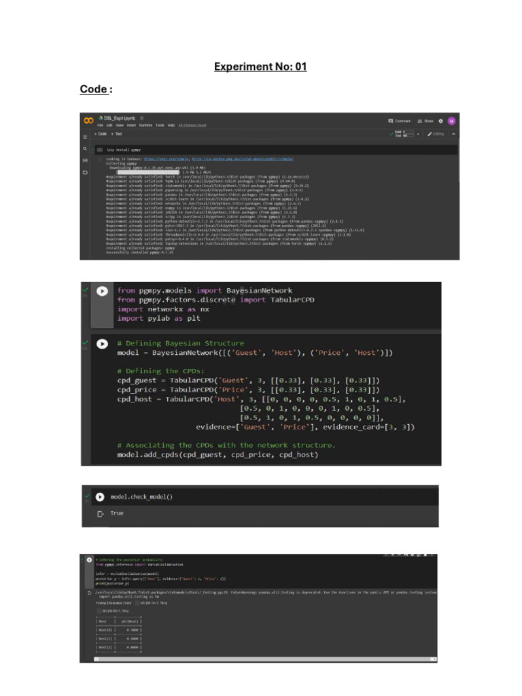Click the 'Code :' heading
The width and height of the screenshot is (522, 696).
[x=96, y=89]
